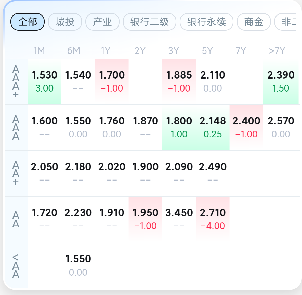302x295 pixels.
Task: Open the 商金 tab
Action: [254, 22]
